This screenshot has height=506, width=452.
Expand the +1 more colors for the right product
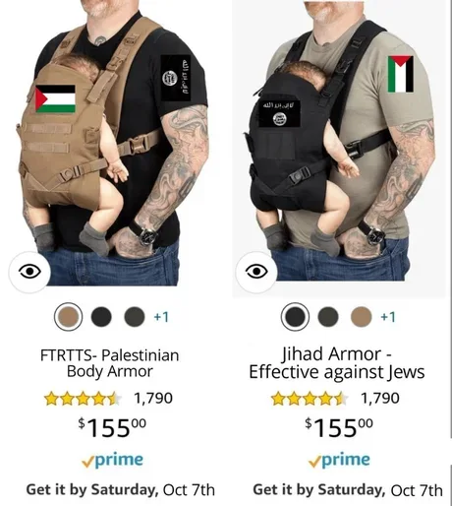coord(388,317)
